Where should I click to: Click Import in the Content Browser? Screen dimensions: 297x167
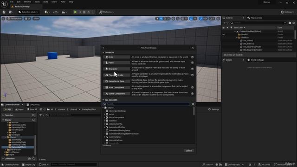point(20,109)
